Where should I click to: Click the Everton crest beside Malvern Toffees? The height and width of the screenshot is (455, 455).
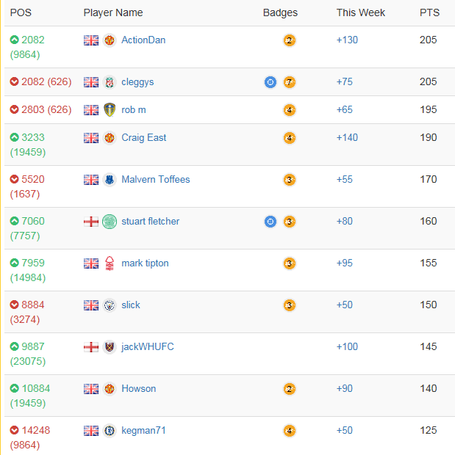pos(110,180)
